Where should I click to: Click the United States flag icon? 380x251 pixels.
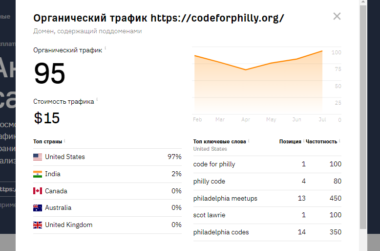pyautogui.click(x=38, y=157)
